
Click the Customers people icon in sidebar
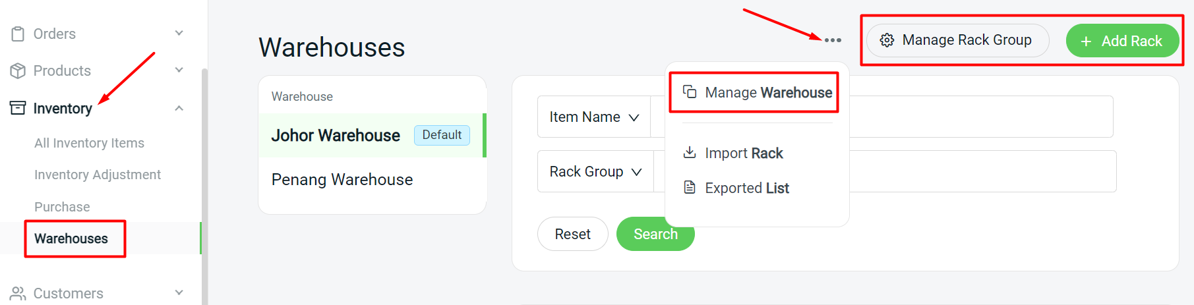tap(18, 293)
